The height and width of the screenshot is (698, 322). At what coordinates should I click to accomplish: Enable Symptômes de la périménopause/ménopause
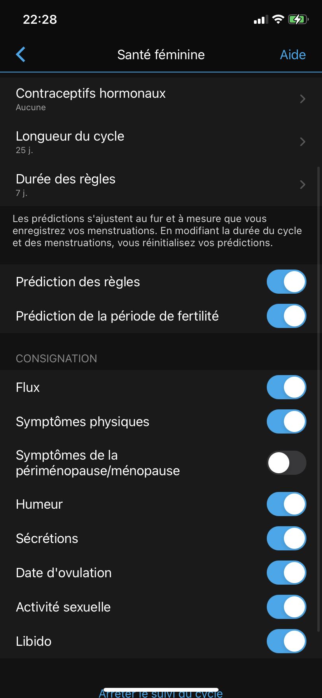[286, 463]
